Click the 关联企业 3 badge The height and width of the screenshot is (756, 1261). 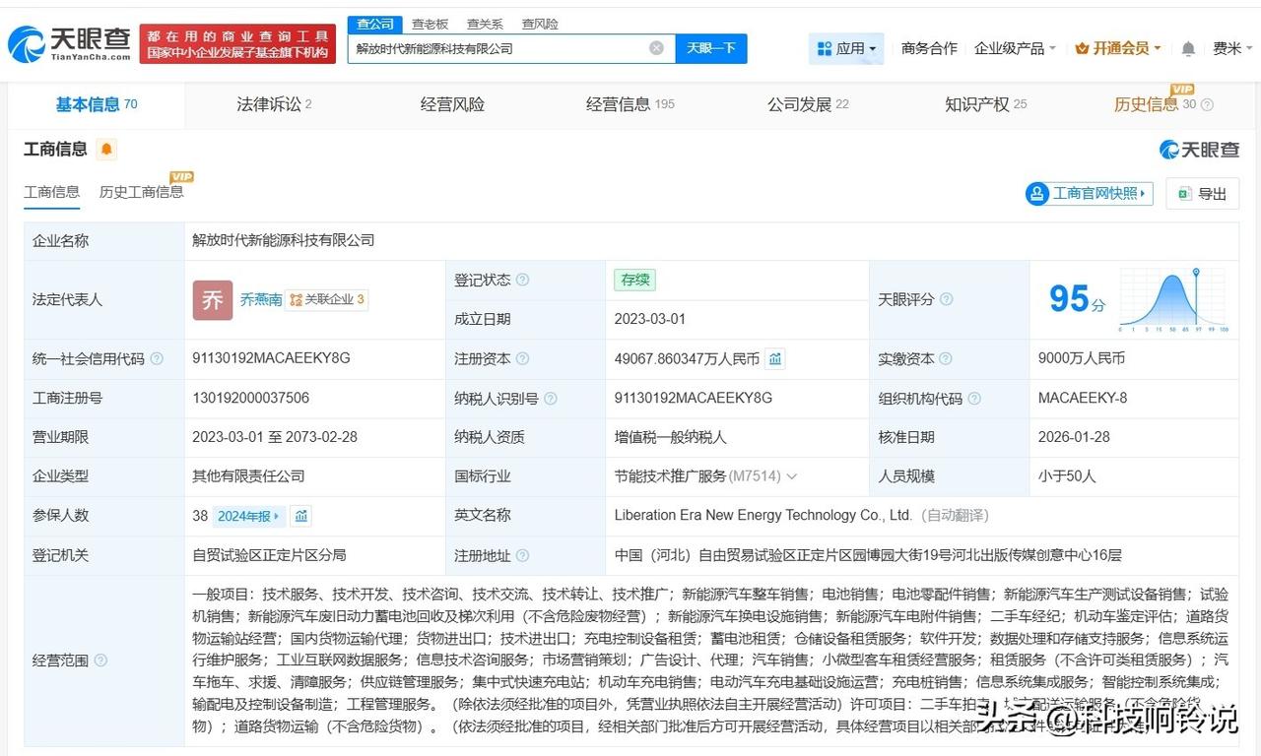327,300
